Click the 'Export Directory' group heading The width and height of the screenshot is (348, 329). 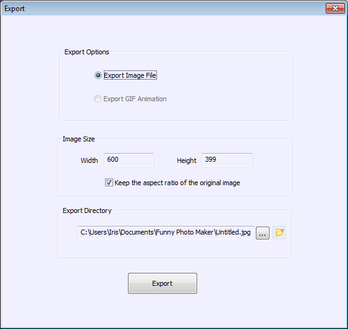[87, 210]
